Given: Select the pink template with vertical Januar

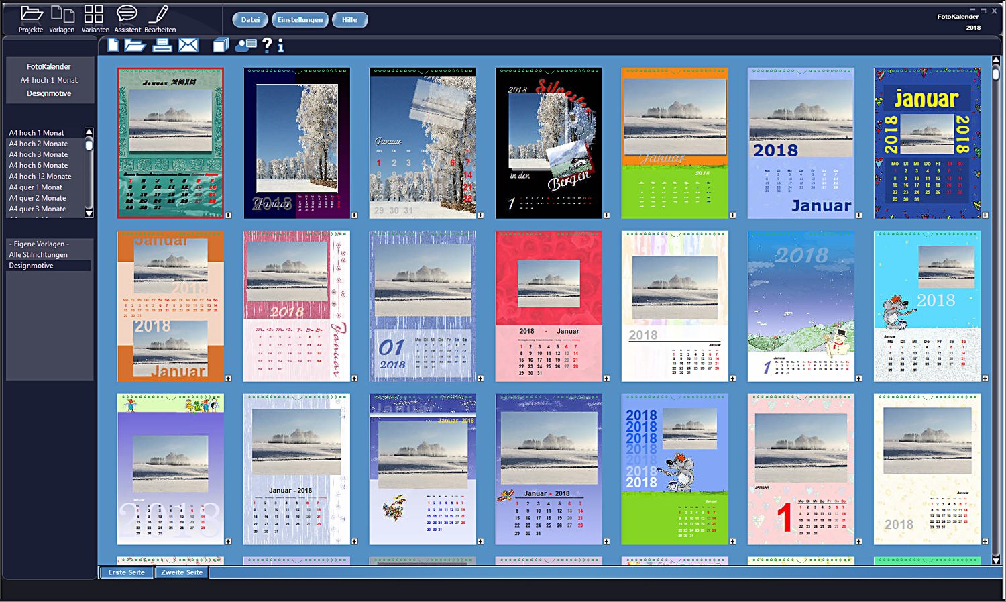Looking at the screenshot, I should 296,306.
